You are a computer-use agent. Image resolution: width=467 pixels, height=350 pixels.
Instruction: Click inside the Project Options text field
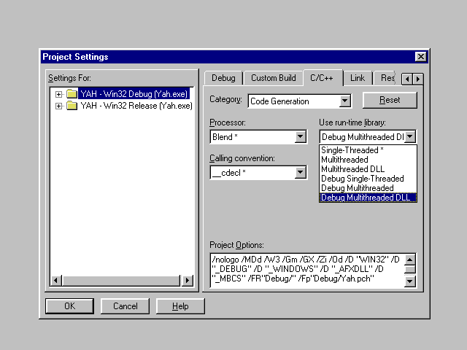tap(306, 270)
